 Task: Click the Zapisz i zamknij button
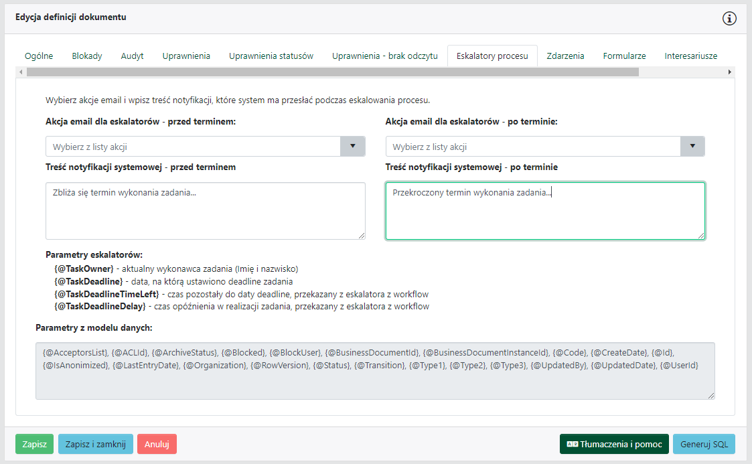[x=95, y=444]
